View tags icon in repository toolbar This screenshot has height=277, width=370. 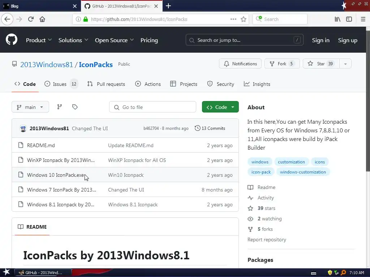tap(75, 107)
